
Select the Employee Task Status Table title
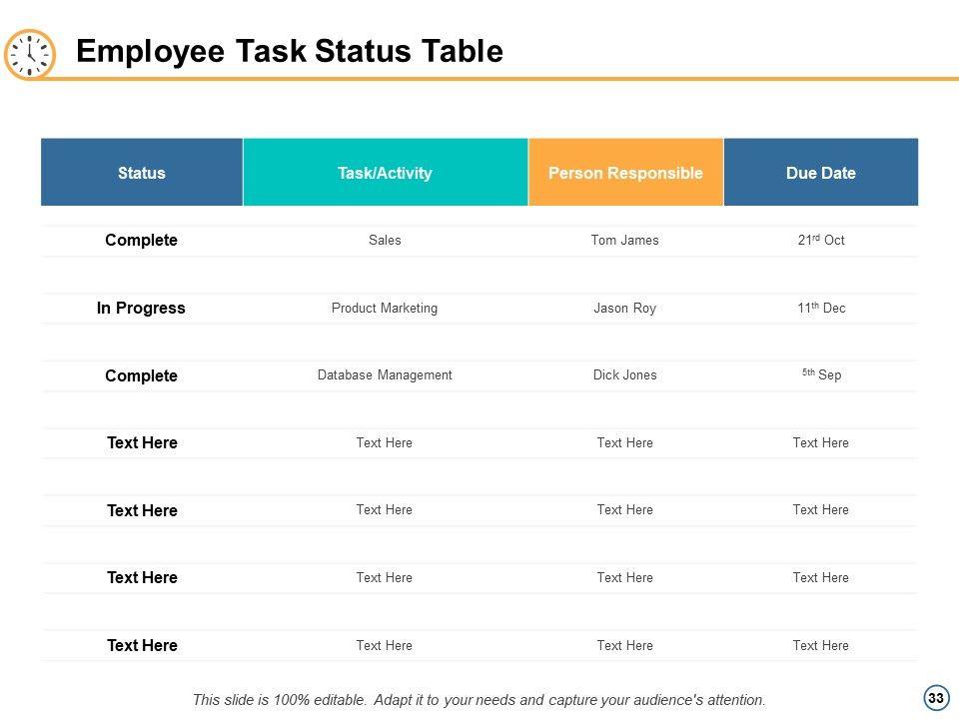pos(289,52)
